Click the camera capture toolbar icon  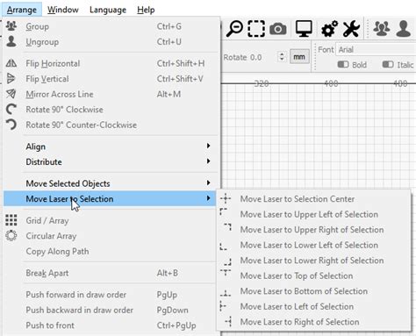click(278, 29)
